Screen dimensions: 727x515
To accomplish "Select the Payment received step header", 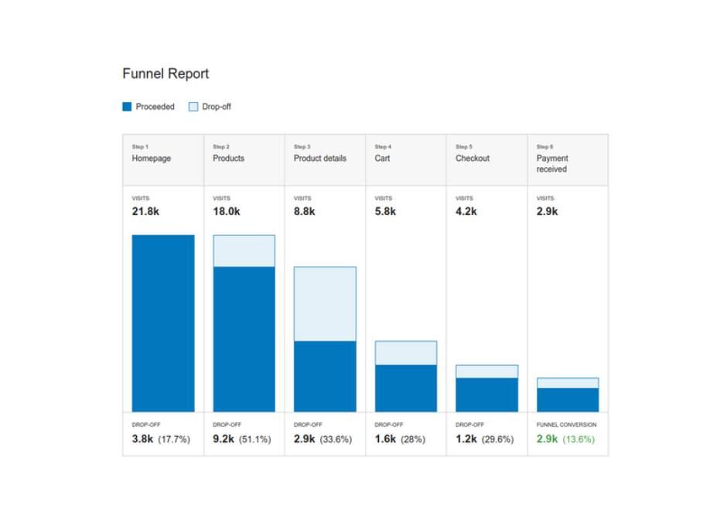I will coord(568,160).
